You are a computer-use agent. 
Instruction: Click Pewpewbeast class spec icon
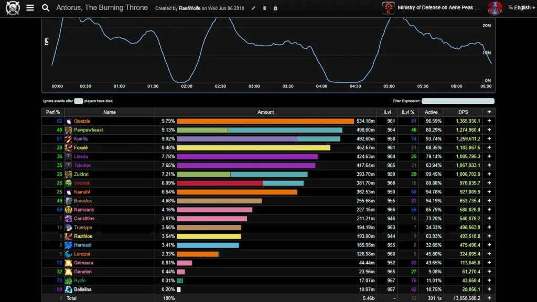coord(69,130)
